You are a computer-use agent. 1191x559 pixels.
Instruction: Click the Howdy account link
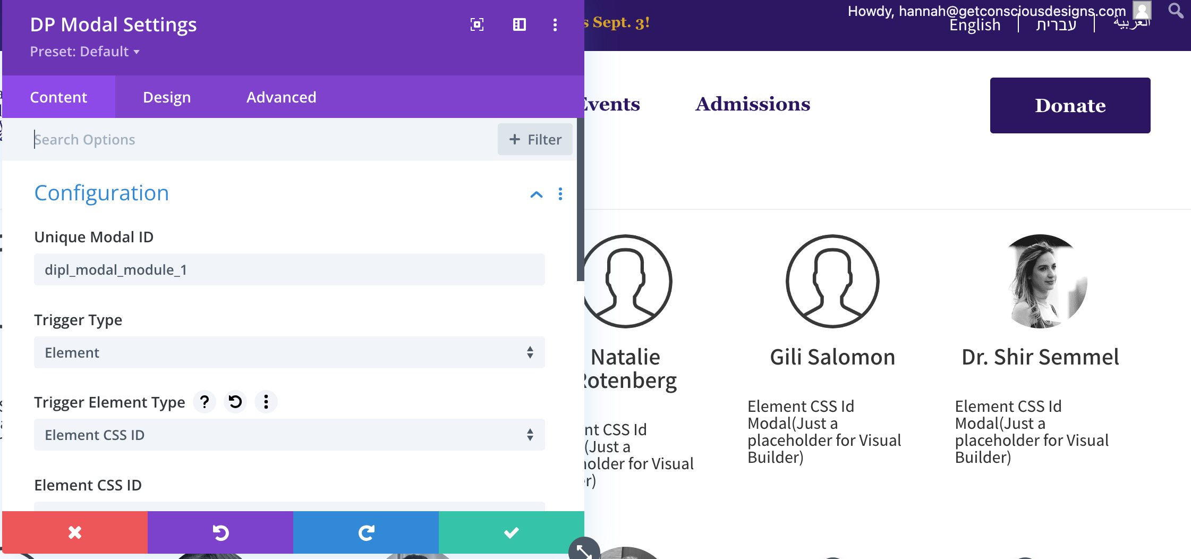pos(986,11)
